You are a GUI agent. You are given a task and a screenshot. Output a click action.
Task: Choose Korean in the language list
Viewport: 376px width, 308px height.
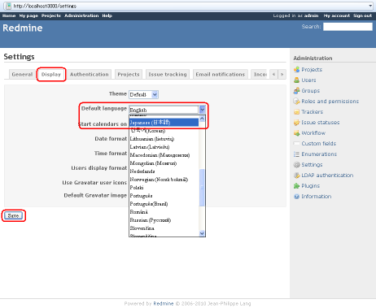point(164,131)
